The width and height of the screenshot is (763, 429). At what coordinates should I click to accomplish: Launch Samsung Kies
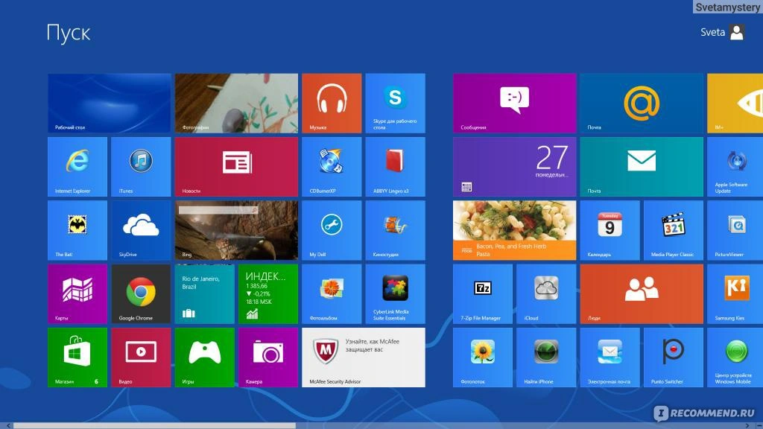tap(736, 293)
